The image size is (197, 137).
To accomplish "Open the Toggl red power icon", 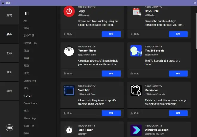I will tap(69, 11).
